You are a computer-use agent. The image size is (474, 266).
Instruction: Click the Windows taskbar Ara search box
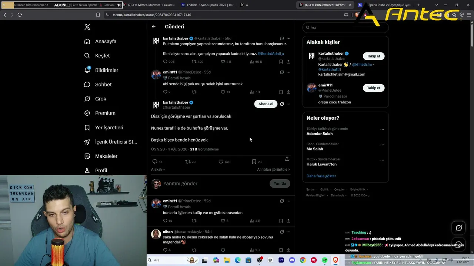(172, 260)
